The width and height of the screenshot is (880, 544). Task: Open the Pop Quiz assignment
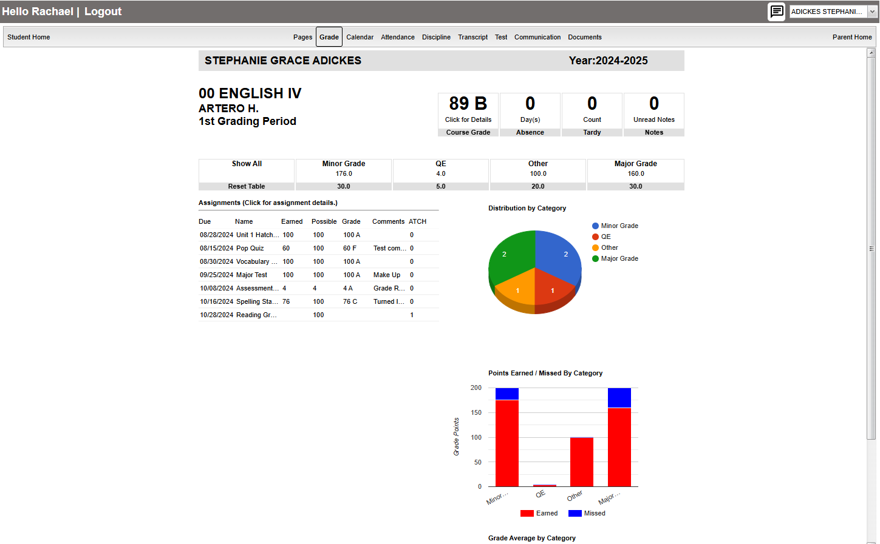[x=318, y=248]
